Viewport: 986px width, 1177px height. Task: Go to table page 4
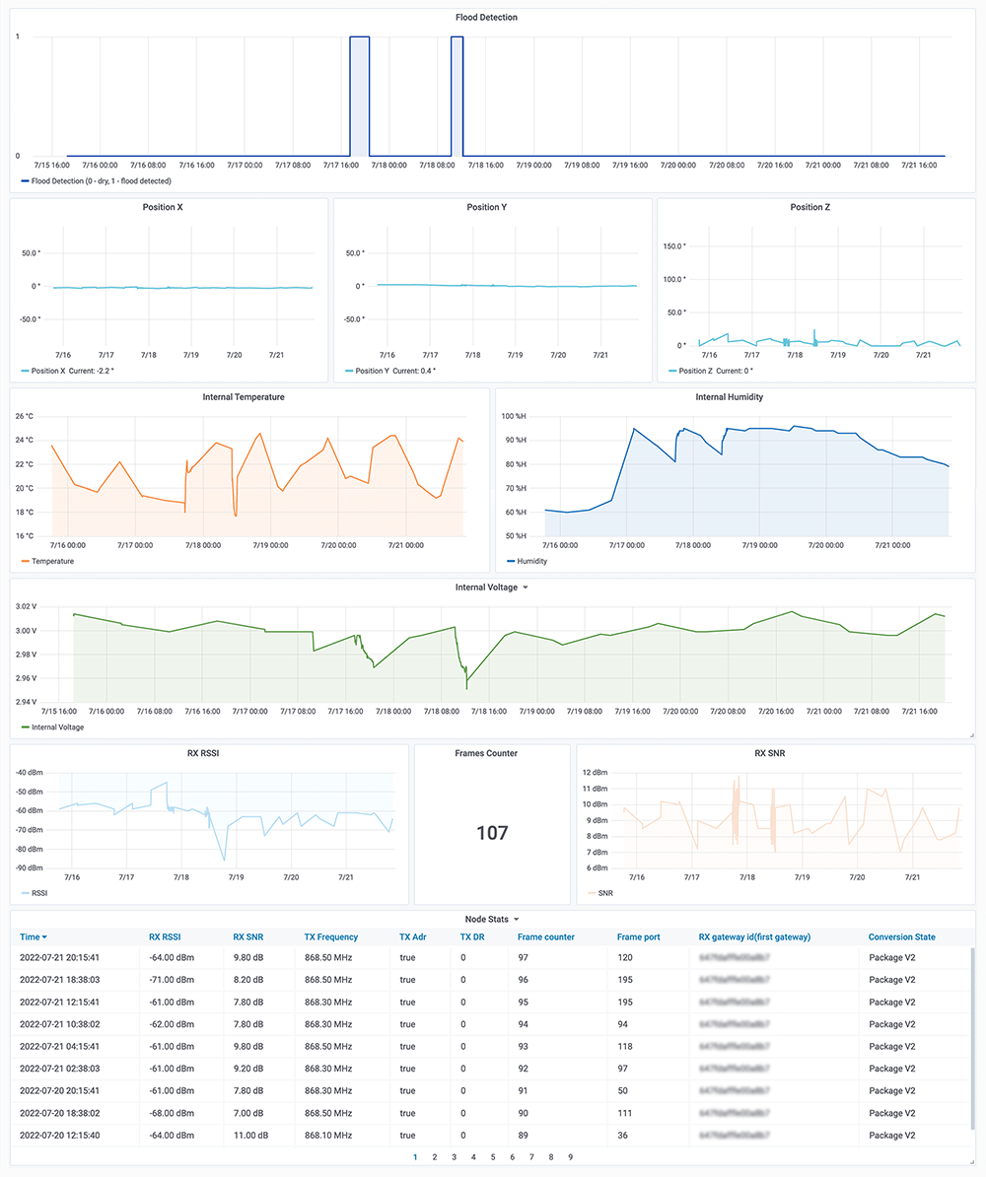[473, 1157]
